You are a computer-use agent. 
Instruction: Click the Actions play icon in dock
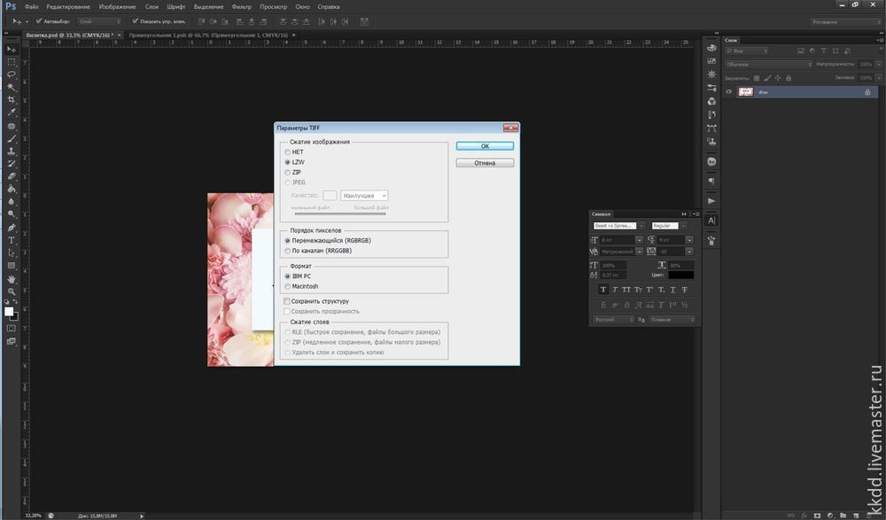[x=711, y=201]
